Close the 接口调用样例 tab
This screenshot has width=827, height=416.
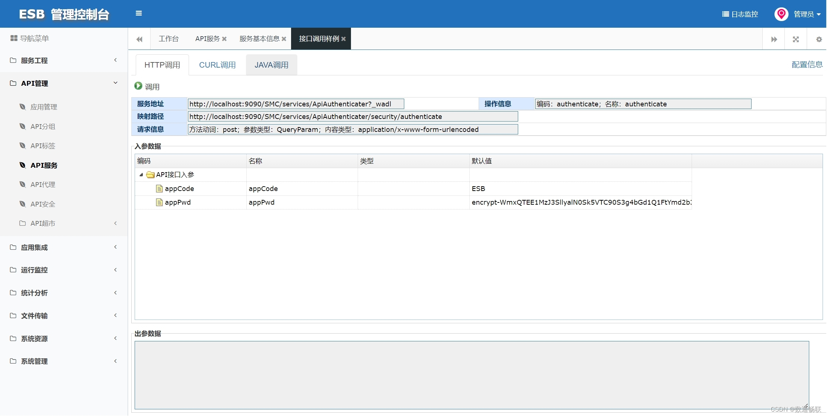[x=344, y=39]
